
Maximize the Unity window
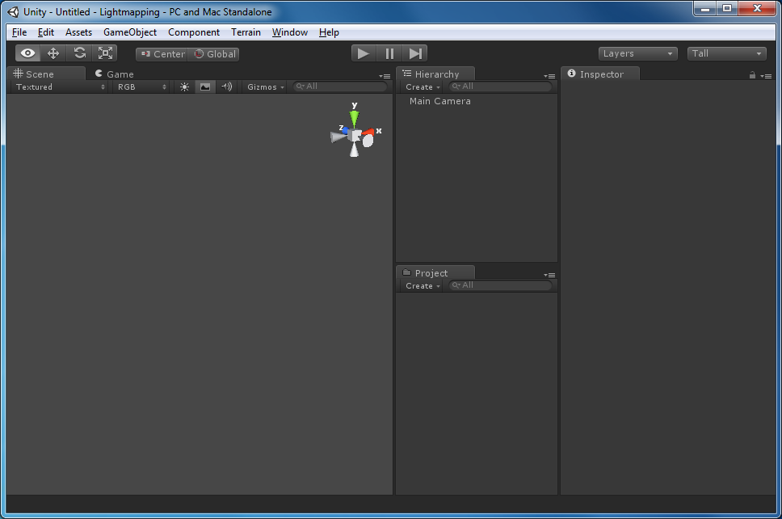pyautogui.click(x=727, y=8)
